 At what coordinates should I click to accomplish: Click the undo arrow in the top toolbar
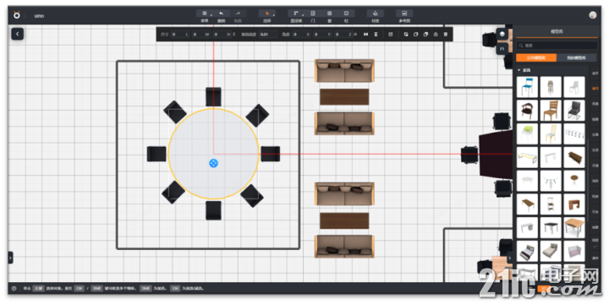222,14
